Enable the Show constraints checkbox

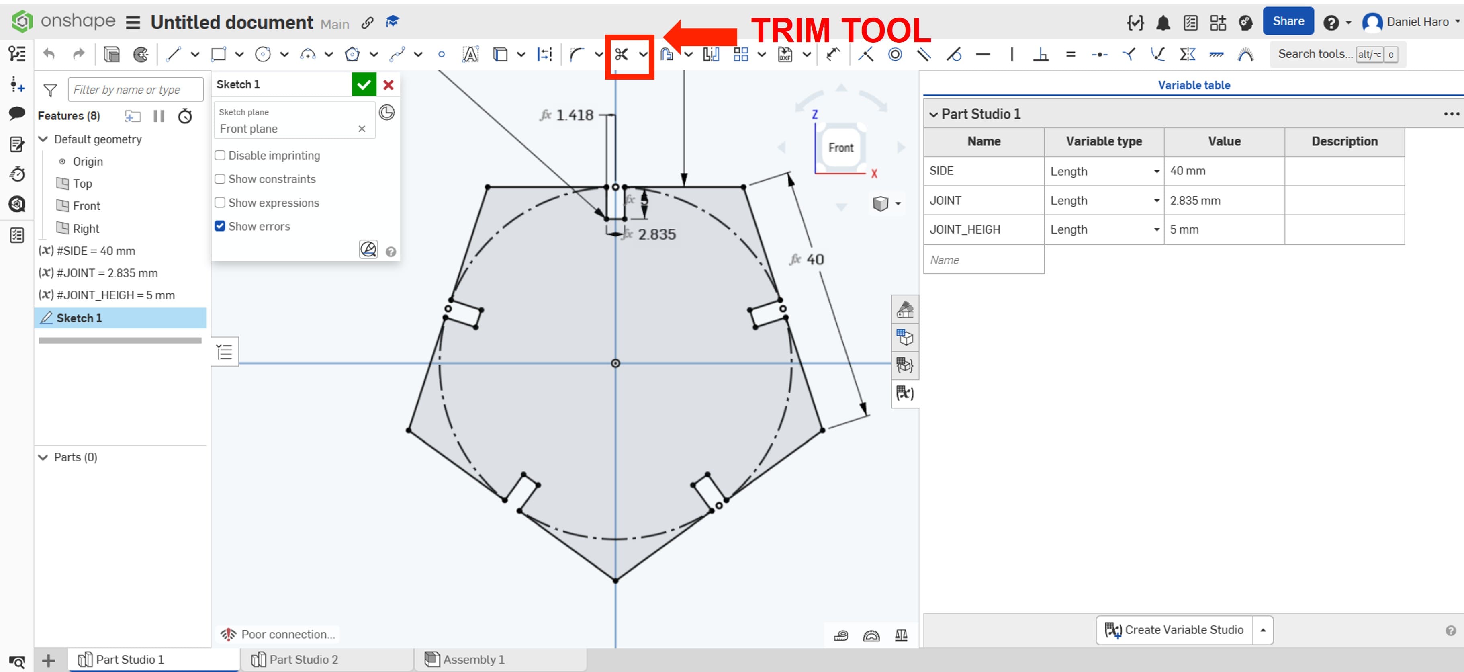coord(220,179)
